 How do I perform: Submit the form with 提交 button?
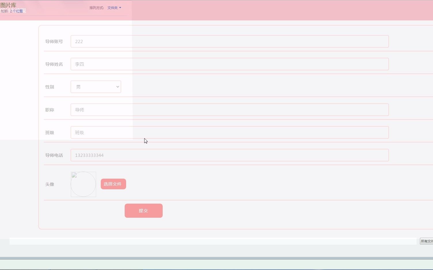coord(143,211)
